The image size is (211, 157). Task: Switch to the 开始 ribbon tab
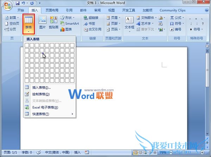pyautogui.click(x=21, y=10)
